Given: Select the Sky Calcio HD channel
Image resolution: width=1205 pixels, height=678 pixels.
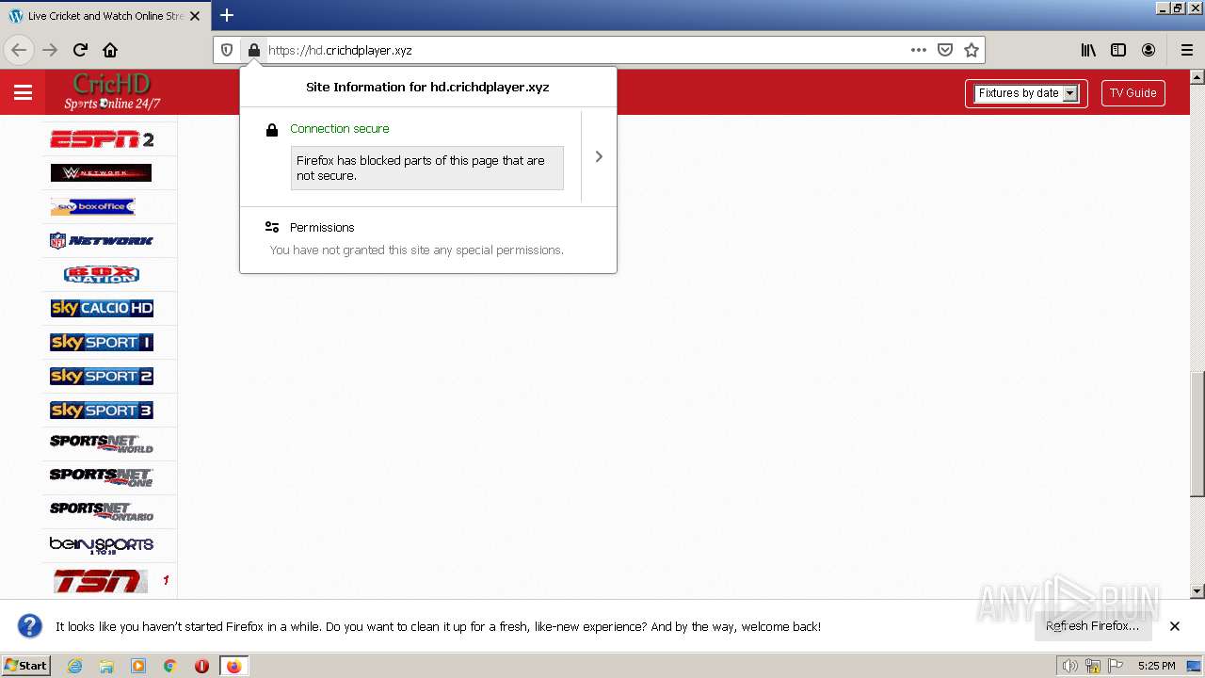Looking at the screenshot, I should [102, 309].
